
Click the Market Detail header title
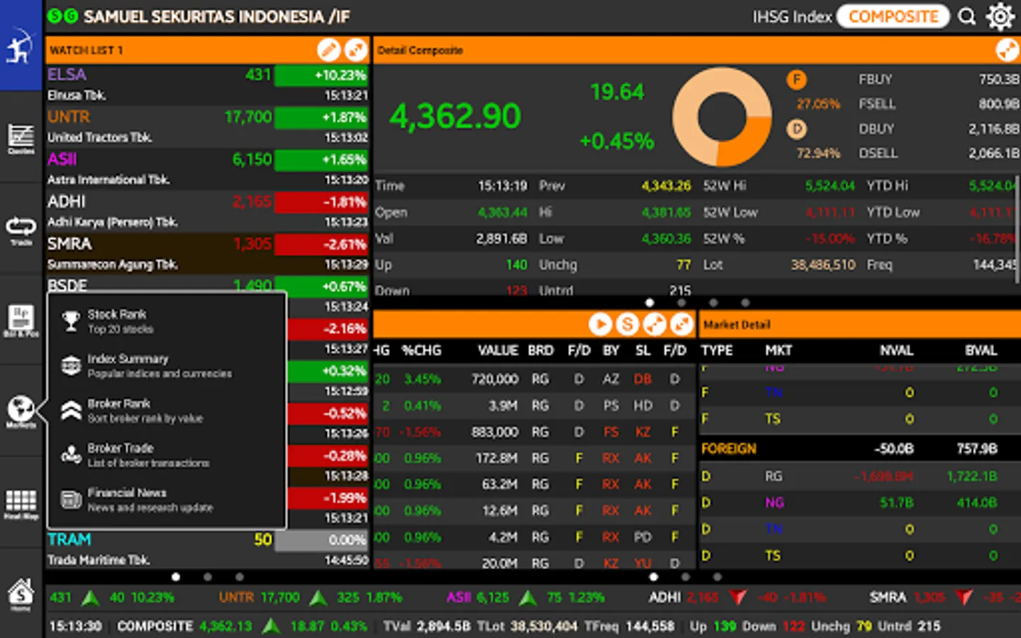737,325
